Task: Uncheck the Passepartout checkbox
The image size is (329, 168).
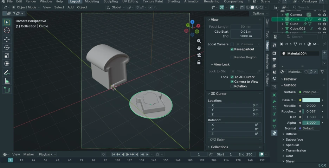Action: [x=232, y=49]
